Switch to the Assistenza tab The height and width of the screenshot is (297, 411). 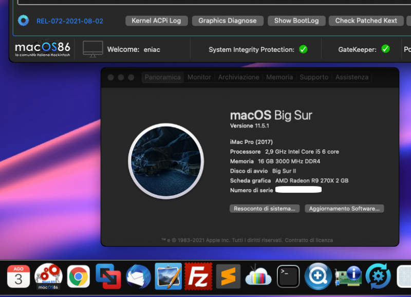click(352, 77)
